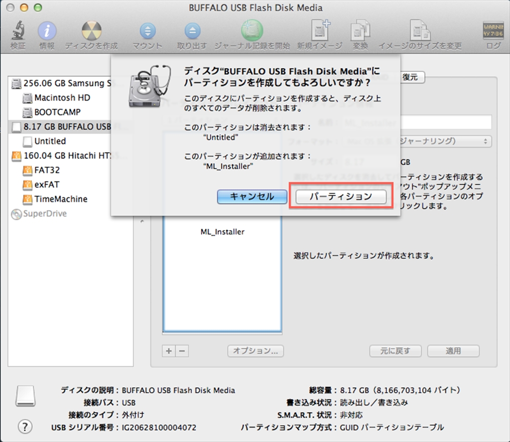Remove a partition with minus button

(182, 351)
